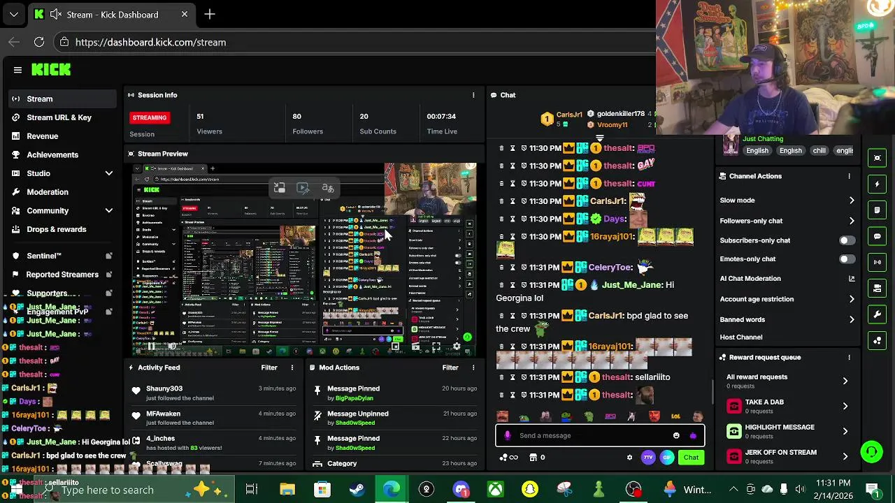Click the chill stream tag
This screenshot has width=895, height=503.
819,151
